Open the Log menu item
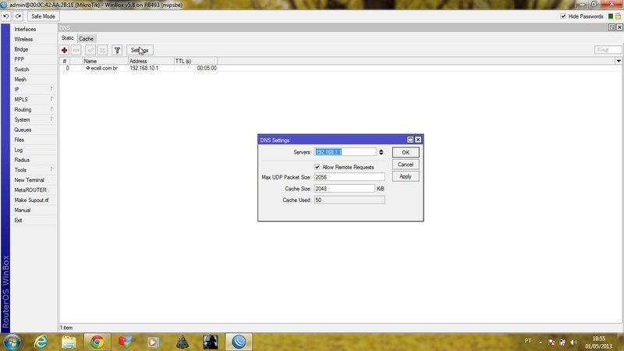This screenshot has width=624, height=351. pos(33,150)
